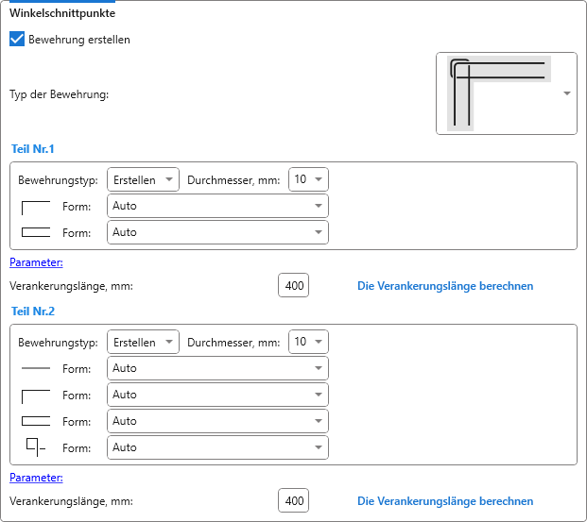The image size is (587, 522).
Task: Open the straight bar Form dropdown in Teil Nr.2
Action: click(217, 368)
